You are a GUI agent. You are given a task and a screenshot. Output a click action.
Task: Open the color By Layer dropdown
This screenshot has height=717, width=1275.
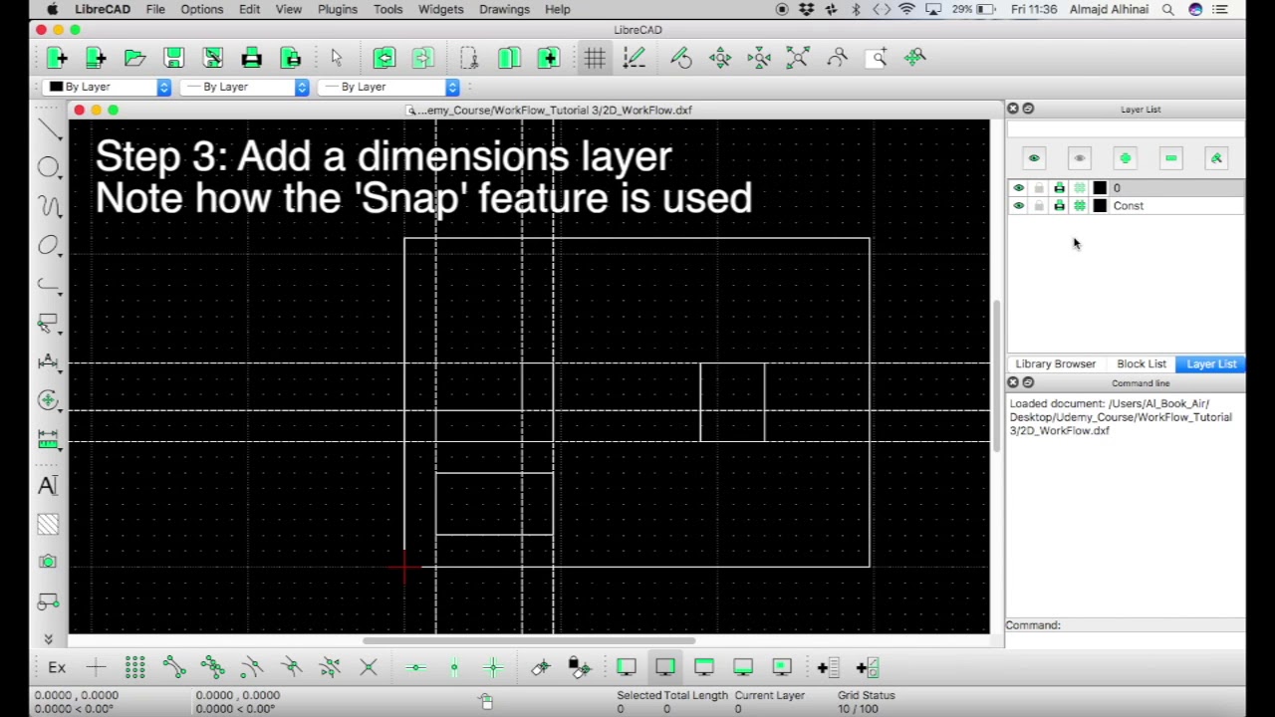point(109,88)
